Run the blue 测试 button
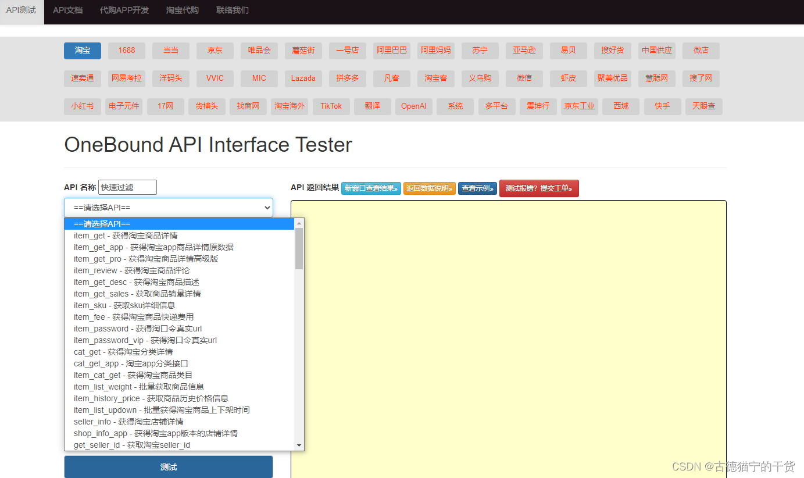This screenshot has width=804, height=478. [168, 467]
